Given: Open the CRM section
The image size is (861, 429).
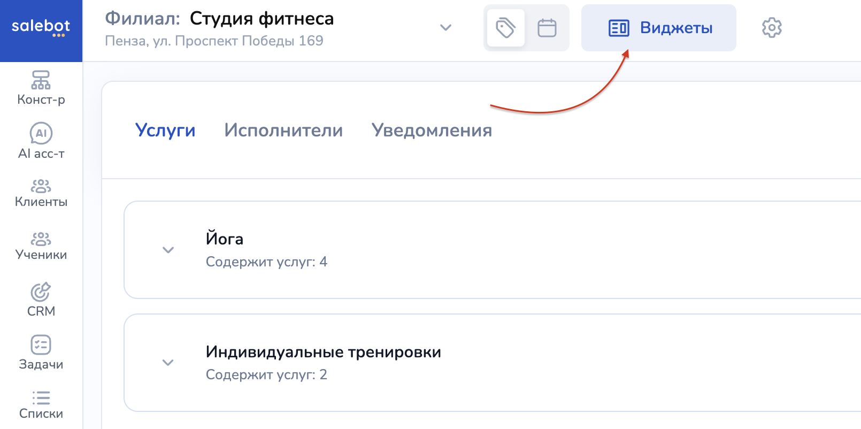Looking at the screenshot, I should 41,300.
